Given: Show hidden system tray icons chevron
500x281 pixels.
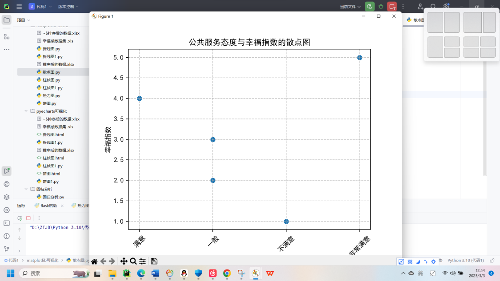Looking at the screenshot, I should tap(403, 273).
